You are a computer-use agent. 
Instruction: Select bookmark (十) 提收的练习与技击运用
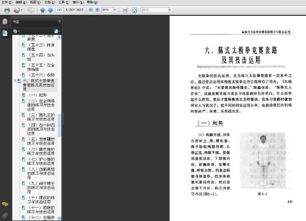click(41, 200)
